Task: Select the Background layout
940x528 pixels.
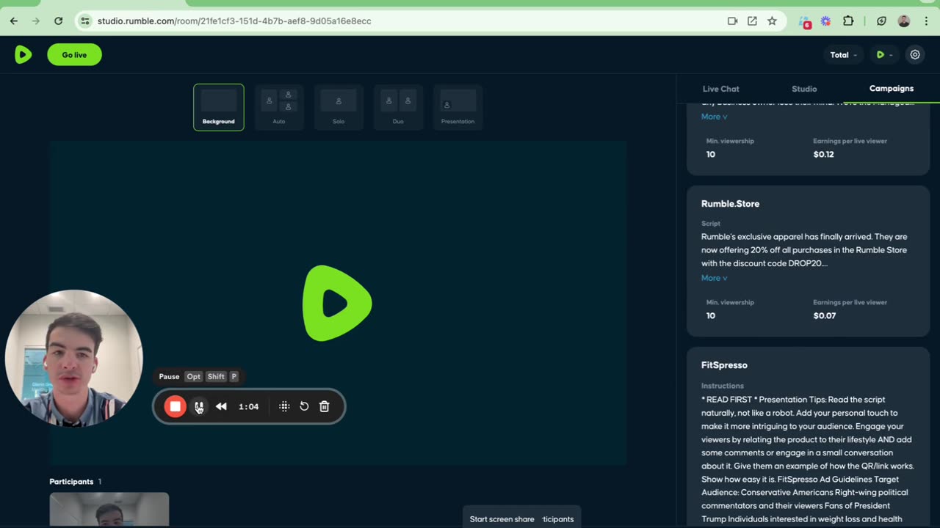Action: point(219,107)
